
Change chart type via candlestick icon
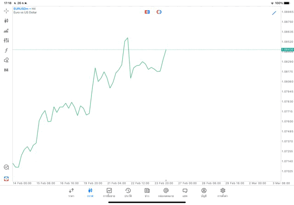[6, 21]
